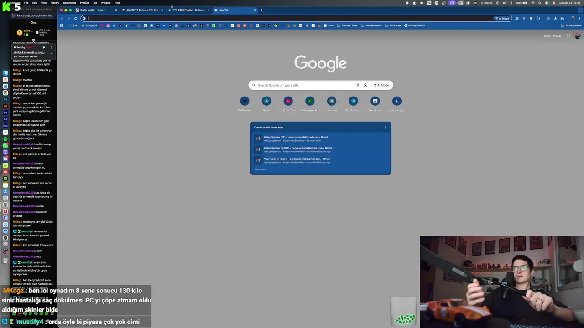This screenshot has height=328, width=584.
Task: Open 3D Assets bookmark folder
Action: (x=393, y=26)
